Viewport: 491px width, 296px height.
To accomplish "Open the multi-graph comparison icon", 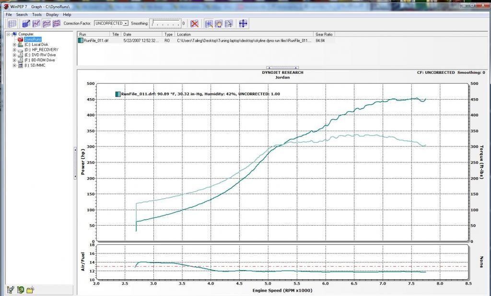I will coord(56,23).
